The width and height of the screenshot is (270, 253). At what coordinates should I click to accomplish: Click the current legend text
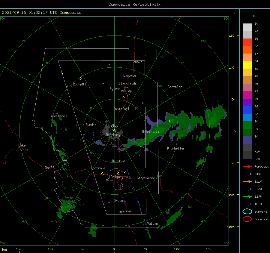pos(261,211)
